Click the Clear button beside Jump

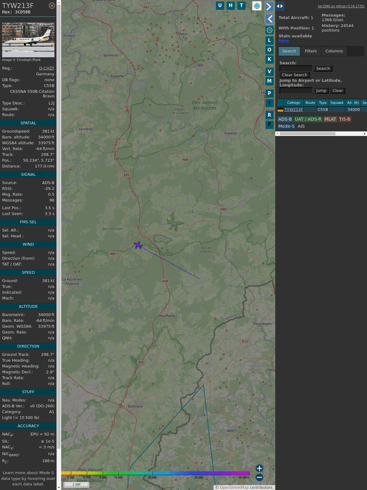pyautogui.click(x=338, y=91)
